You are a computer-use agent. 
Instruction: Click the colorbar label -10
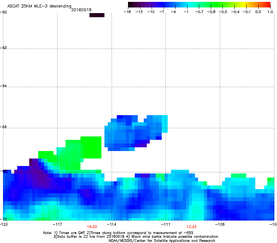[x=151, y=12]
